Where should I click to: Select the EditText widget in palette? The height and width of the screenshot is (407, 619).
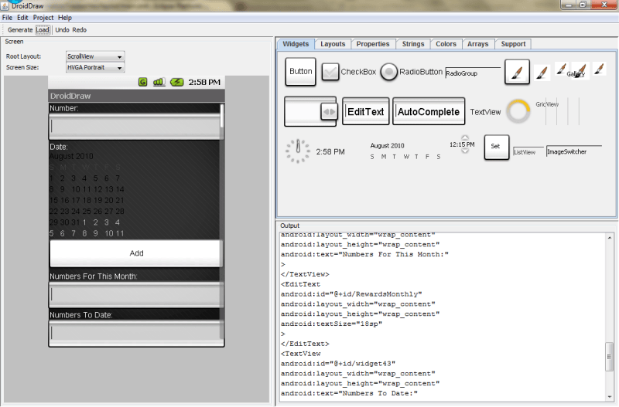click(x=365, y=111)
